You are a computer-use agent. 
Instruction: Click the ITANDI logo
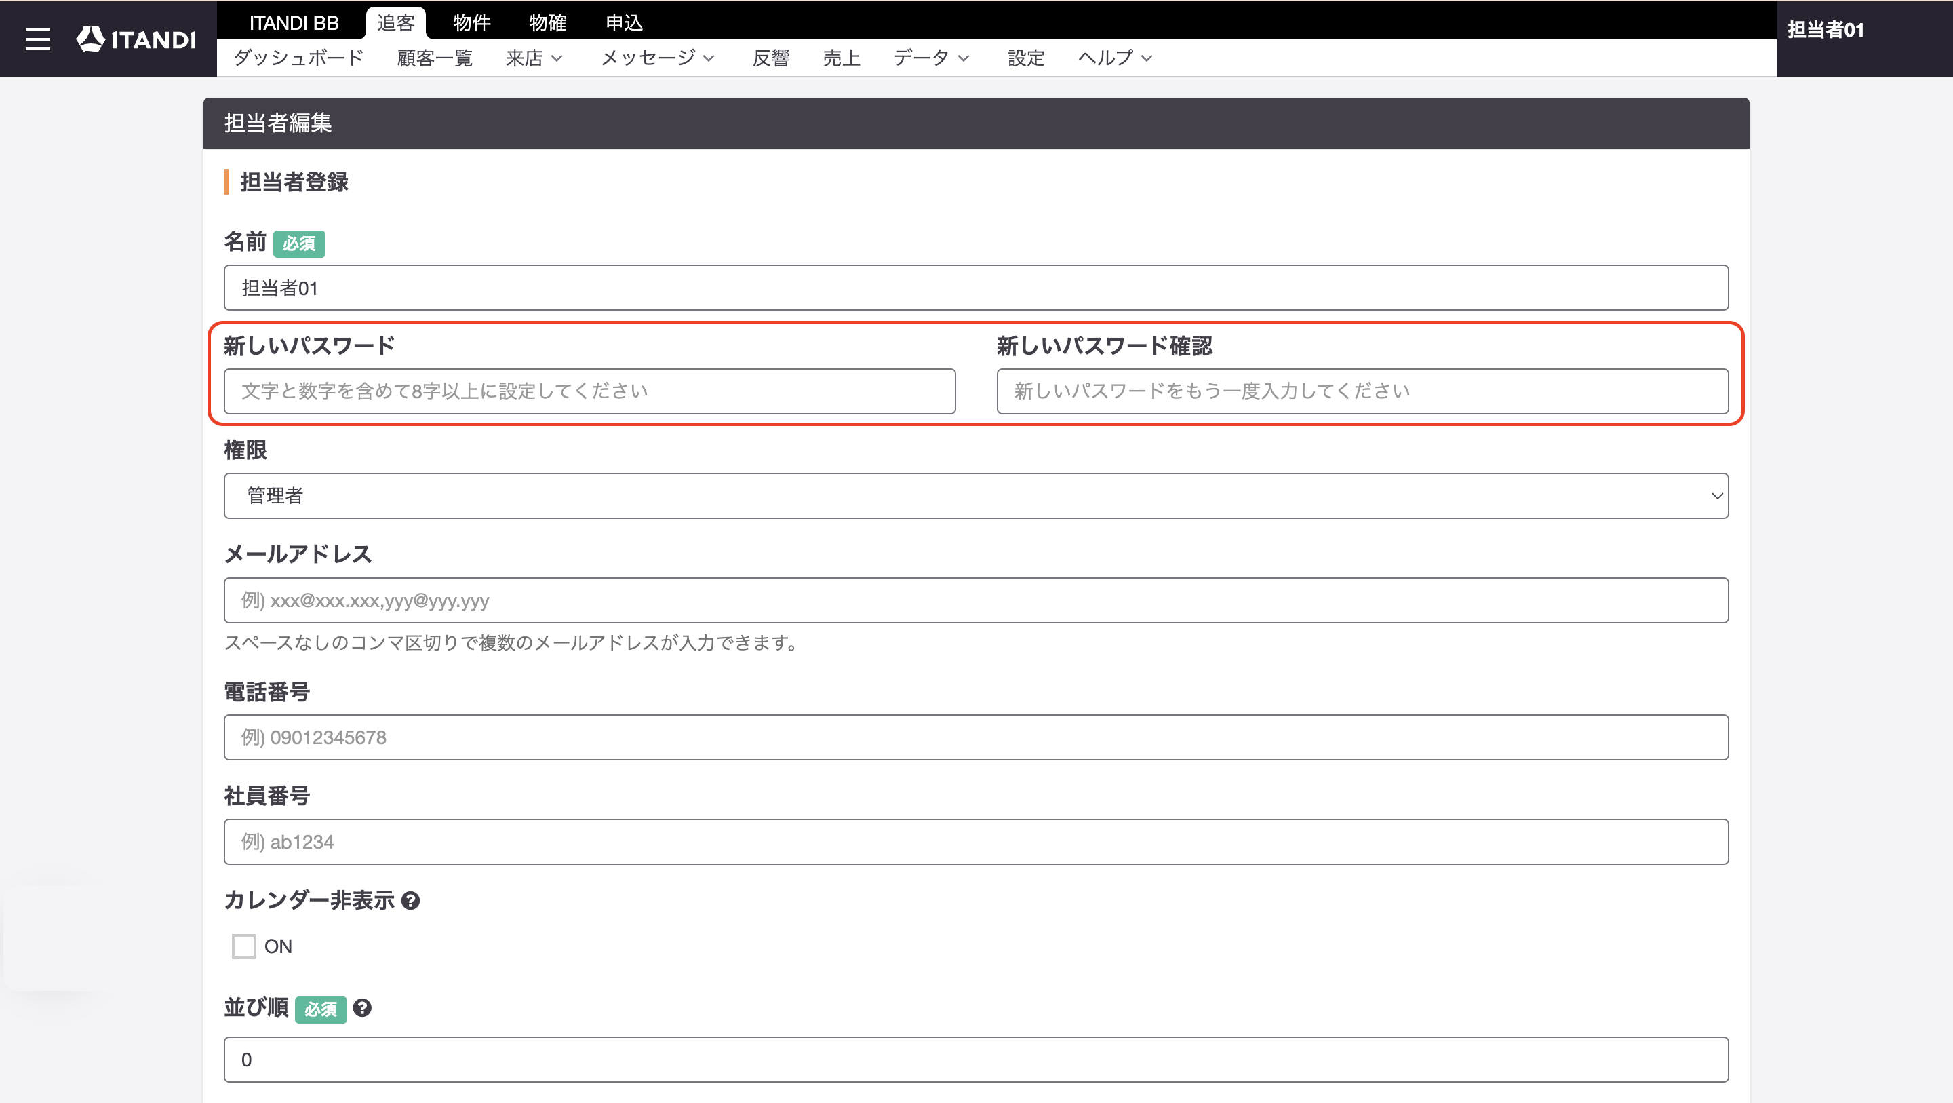(x=136, y=39)
